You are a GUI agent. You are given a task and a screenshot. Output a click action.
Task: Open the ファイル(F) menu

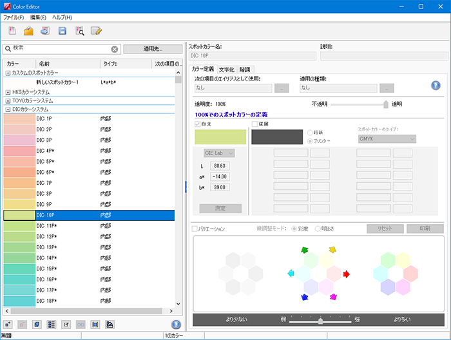click(14, 17)
